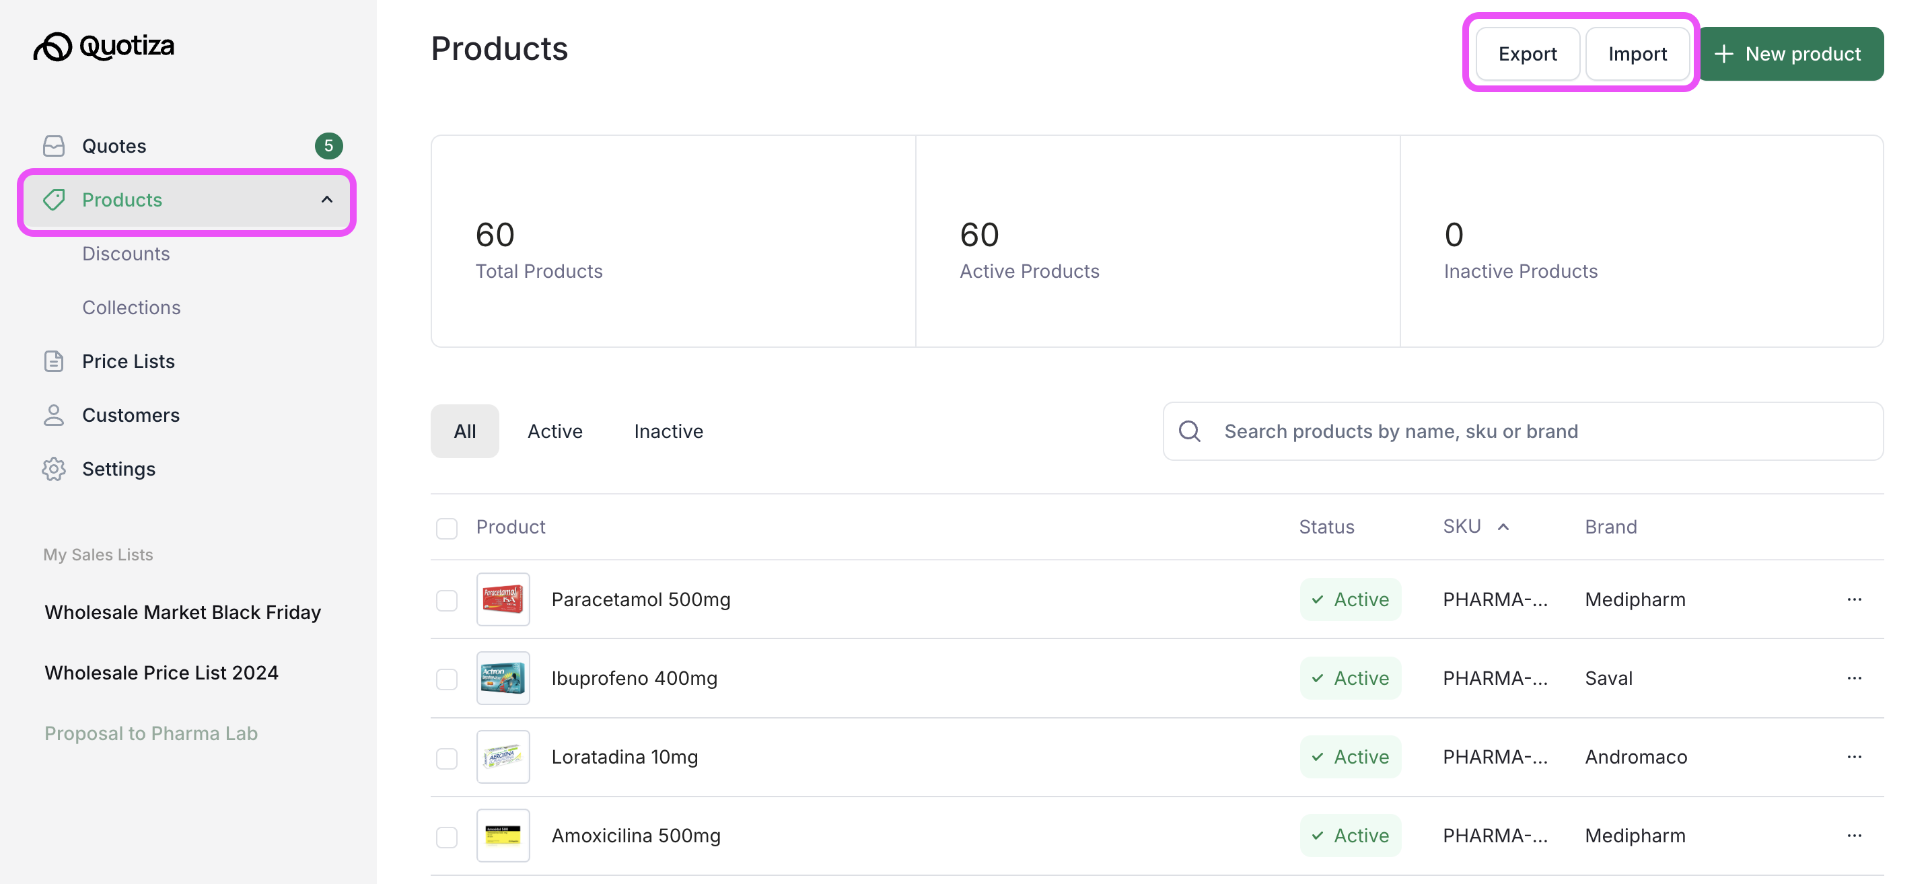Open the Ibuprofeno 400mg product thumbnail
This screenshot has height=884, width=1930.
[503, 678]
